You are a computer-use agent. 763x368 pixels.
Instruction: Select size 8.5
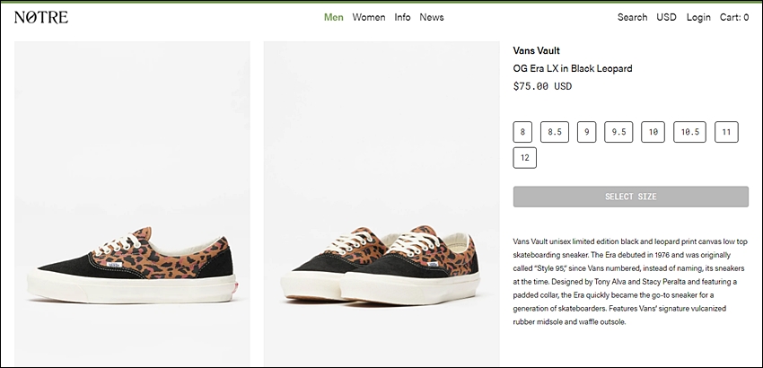pyautogui.click(x=555, y=132)
